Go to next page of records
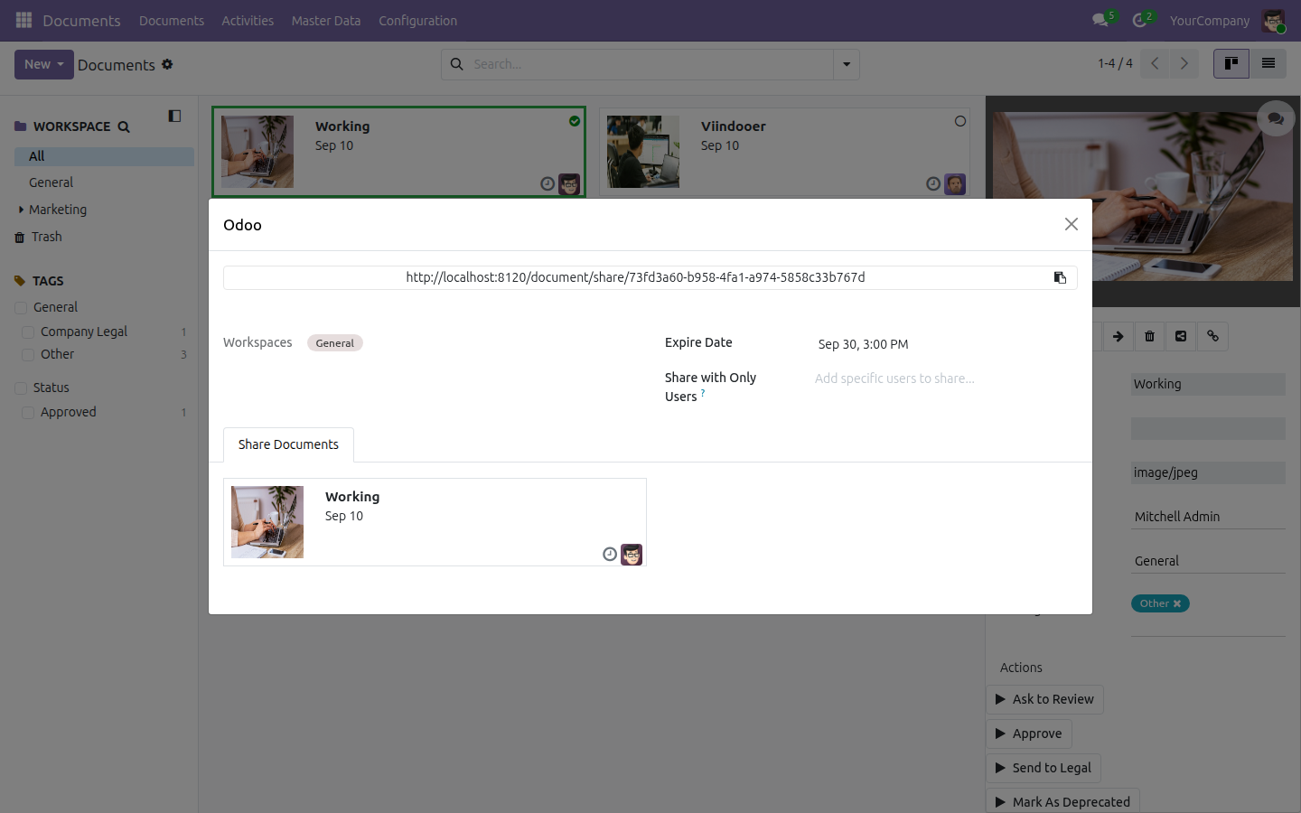 pyautogui.click(x=1184, y=63)
